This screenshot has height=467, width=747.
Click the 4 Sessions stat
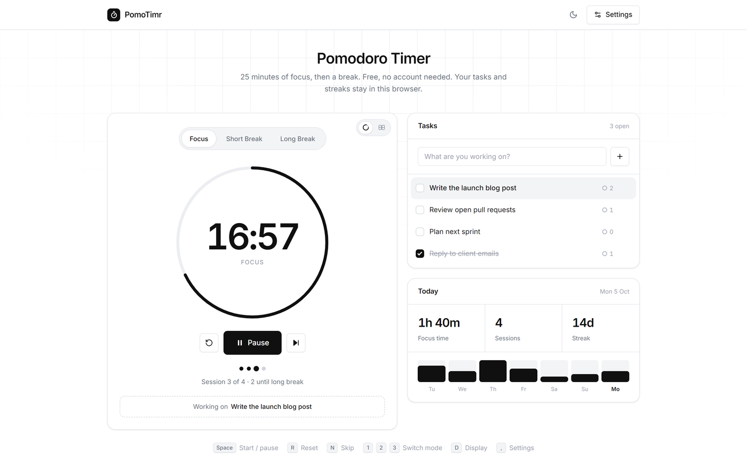click(523, 328)
